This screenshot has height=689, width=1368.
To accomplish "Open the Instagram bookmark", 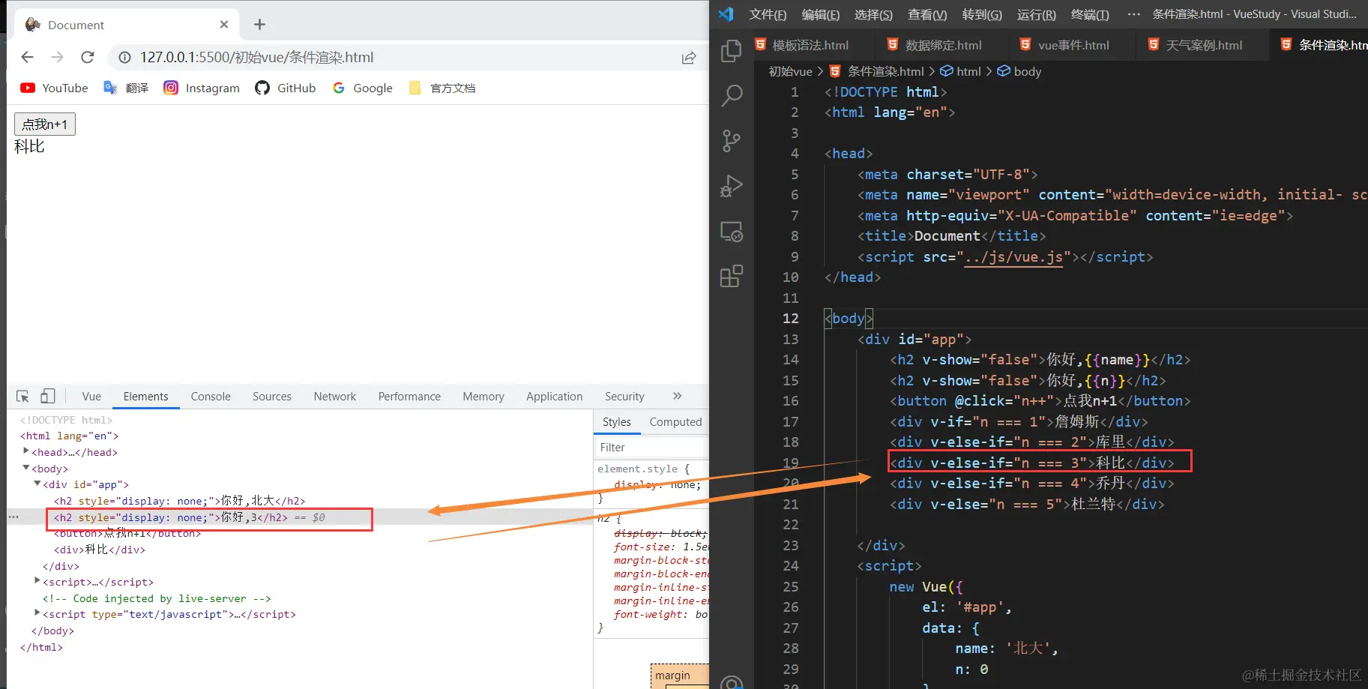I will point(202,88).
